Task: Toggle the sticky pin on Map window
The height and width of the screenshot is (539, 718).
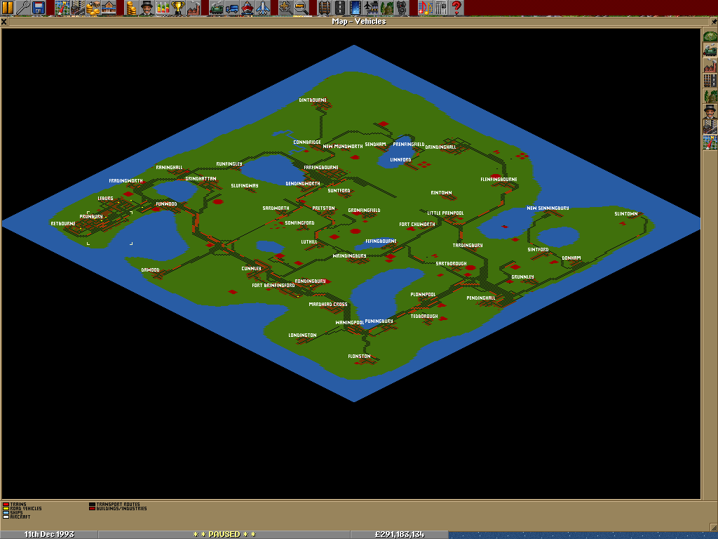Action: (x=713, y=22)
